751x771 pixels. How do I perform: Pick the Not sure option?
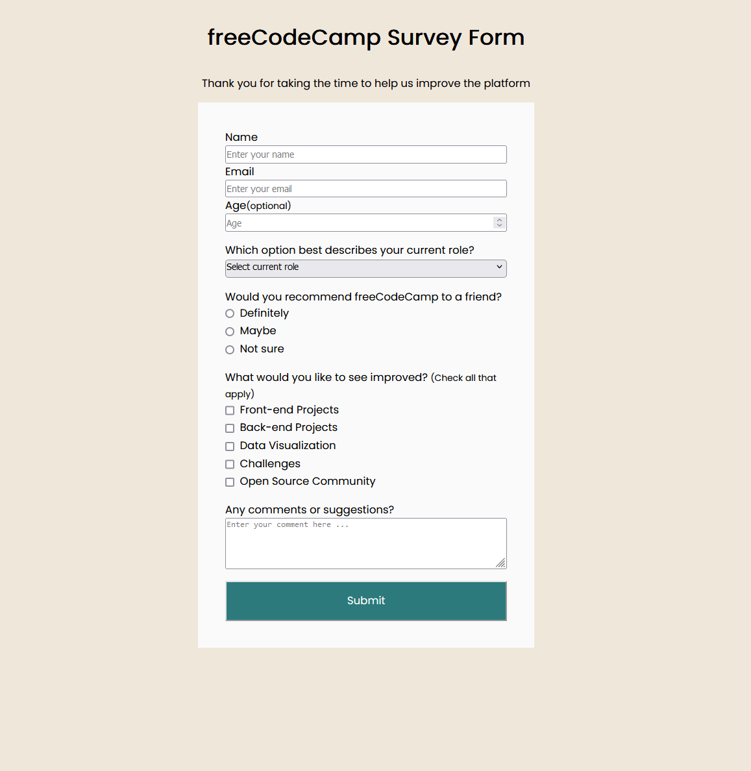[x=230, y=349]
